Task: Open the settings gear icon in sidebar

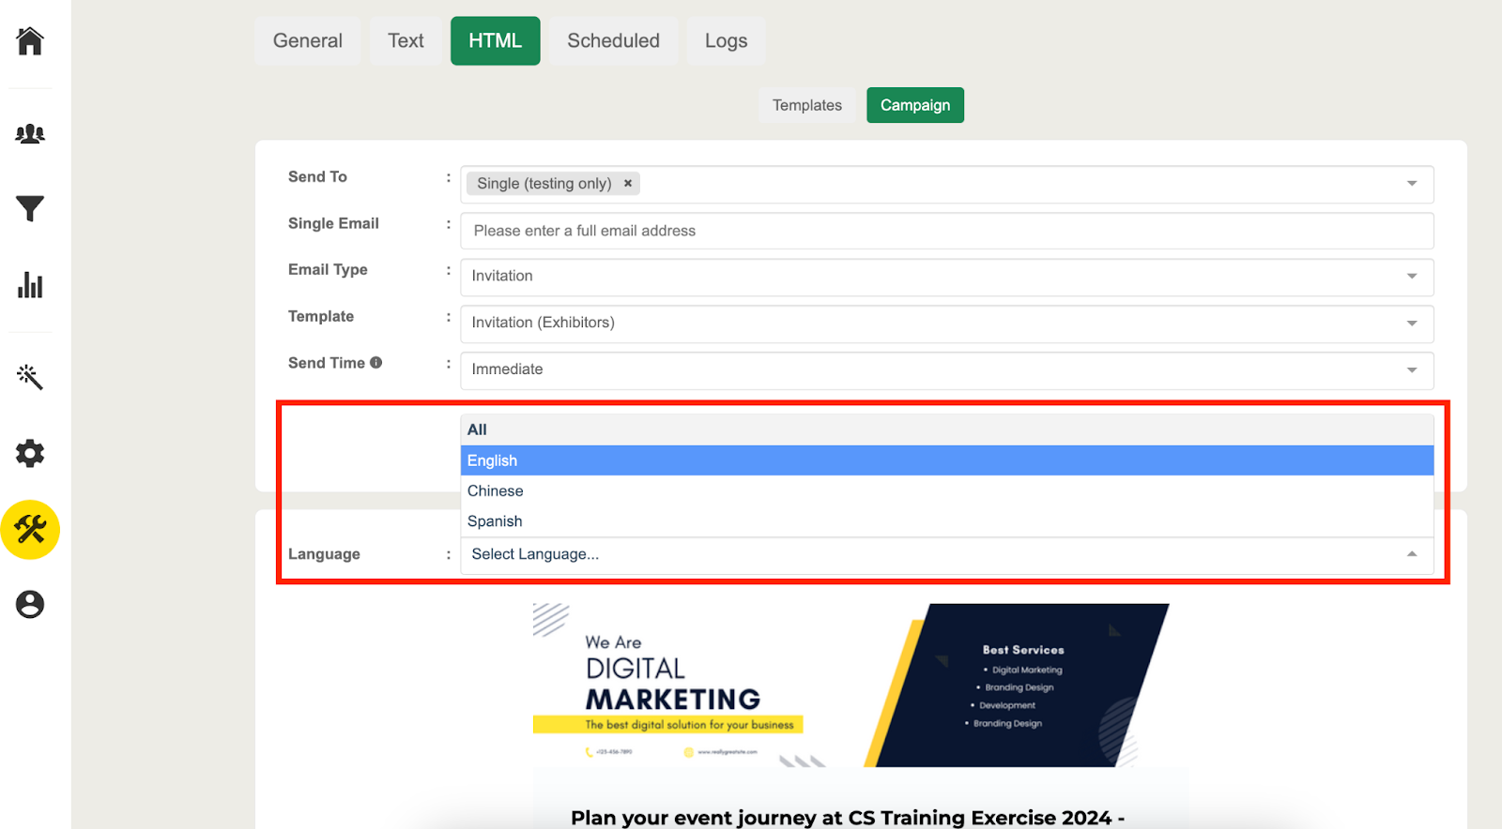Action: [x=30, y=454]
